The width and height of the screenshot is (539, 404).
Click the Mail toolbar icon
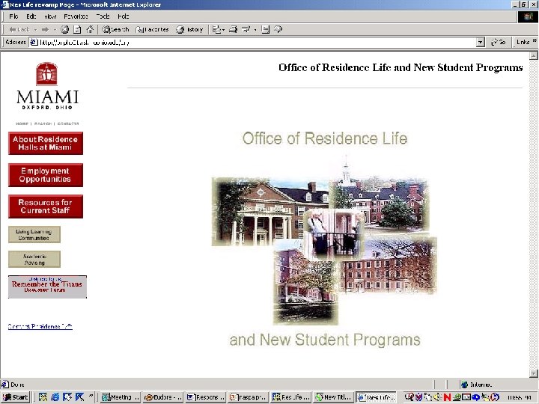click(x=216, y=29)
